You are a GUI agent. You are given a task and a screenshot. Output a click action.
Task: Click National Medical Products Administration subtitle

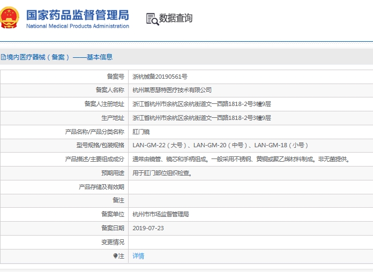tap(78, 26)
